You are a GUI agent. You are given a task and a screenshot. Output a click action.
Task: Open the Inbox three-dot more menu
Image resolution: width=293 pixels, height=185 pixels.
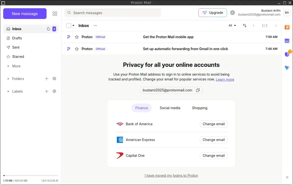pos(95,25)
